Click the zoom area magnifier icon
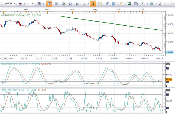Viewport: 175px width, 114px height. click(84, 4)
